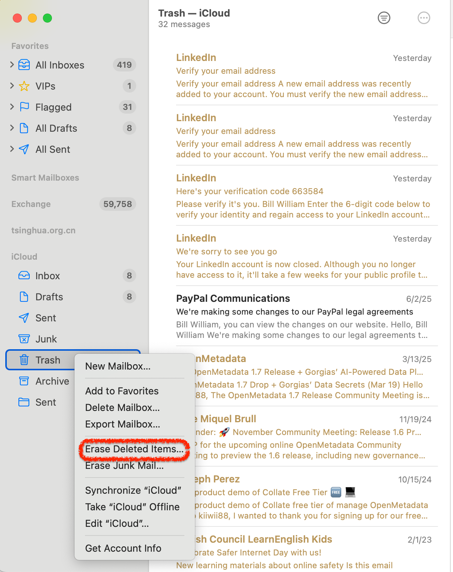
Task: Open the iCloud Drafts mailbox label
Action: (49, 297)
